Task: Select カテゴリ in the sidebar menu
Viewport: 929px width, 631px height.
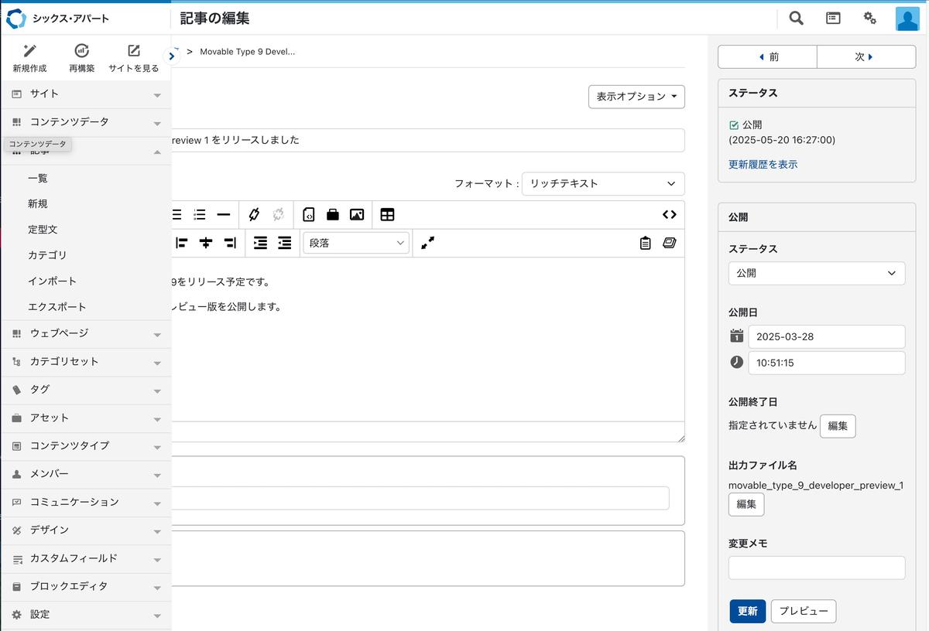Action: coord(47,255)
